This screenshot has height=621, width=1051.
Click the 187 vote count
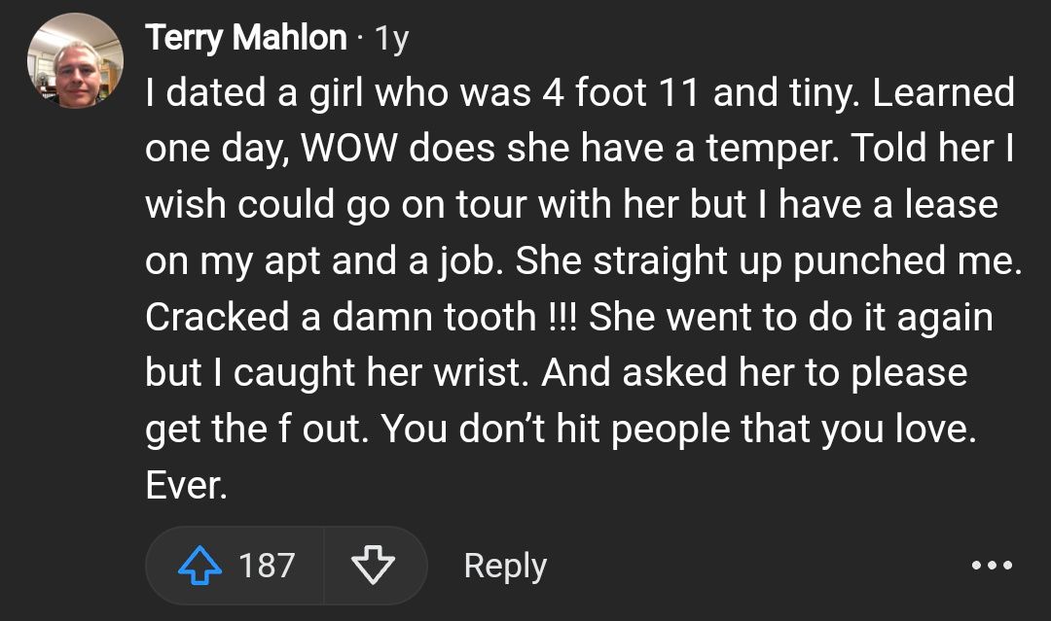coord(267,566)
